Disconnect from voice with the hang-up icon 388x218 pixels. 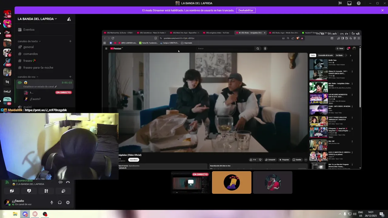pos(68,182)
